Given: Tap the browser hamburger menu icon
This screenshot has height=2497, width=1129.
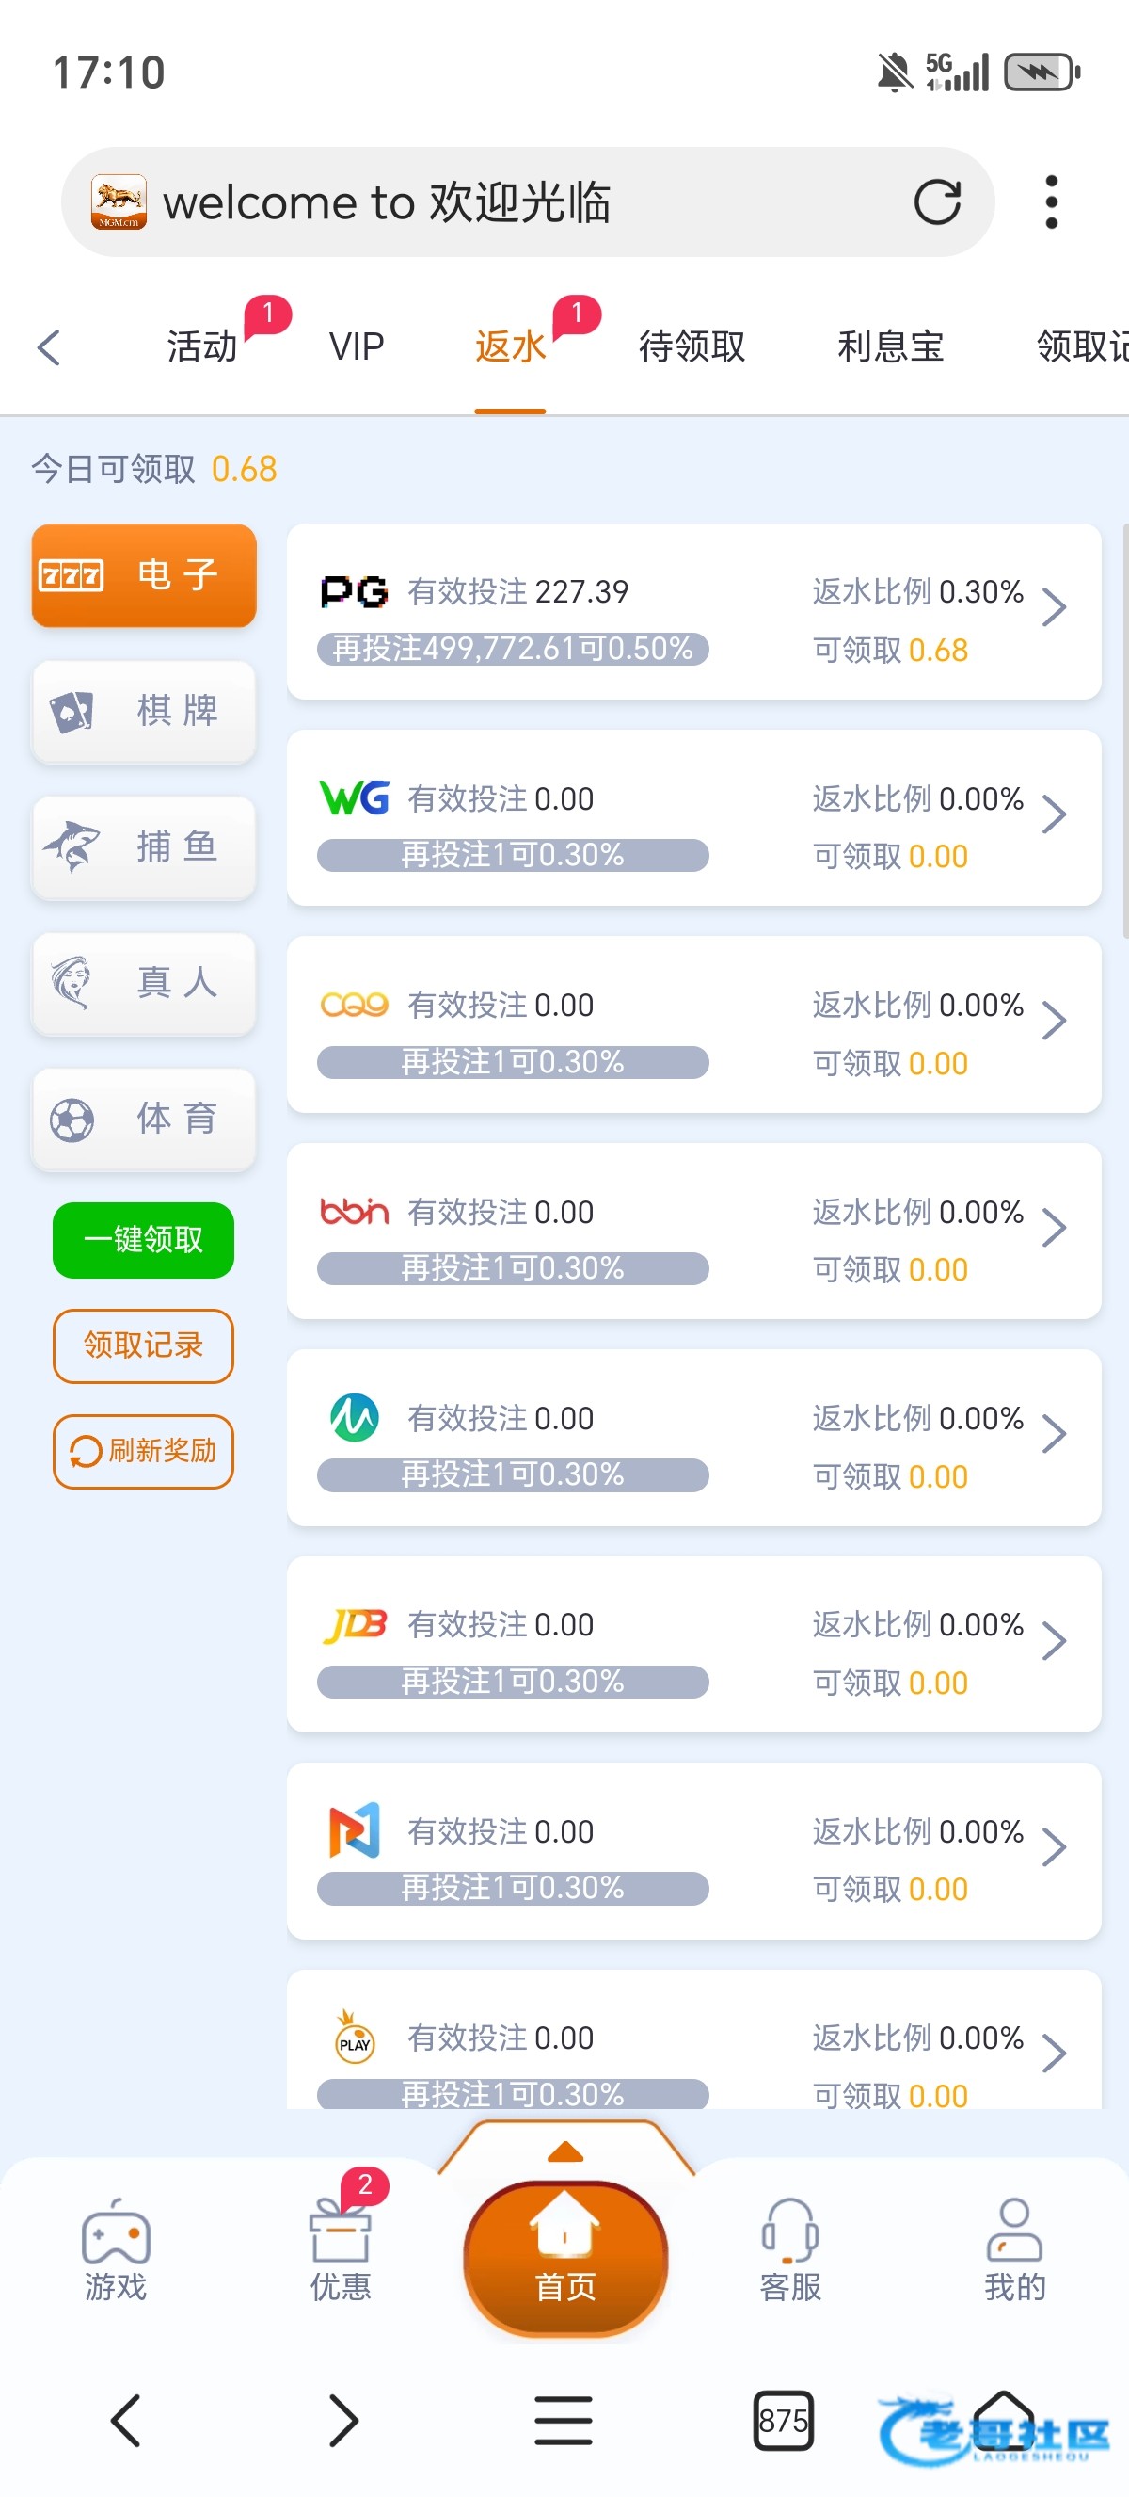Looking at the screenshot, I should [564, 2421].
